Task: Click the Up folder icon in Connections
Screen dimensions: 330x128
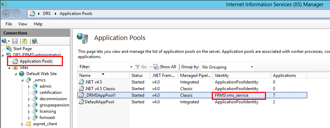Action: [x=25, y=41]
